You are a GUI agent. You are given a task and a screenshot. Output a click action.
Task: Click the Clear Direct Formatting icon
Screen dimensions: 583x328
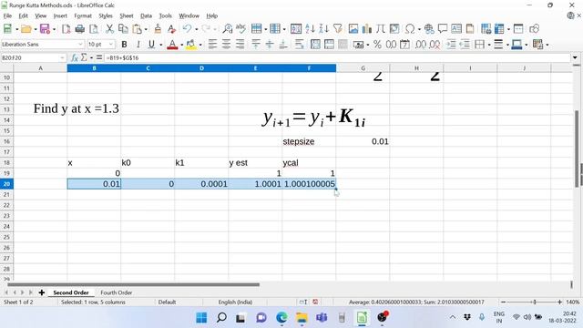pyautogui.click(x=171, y=28)
